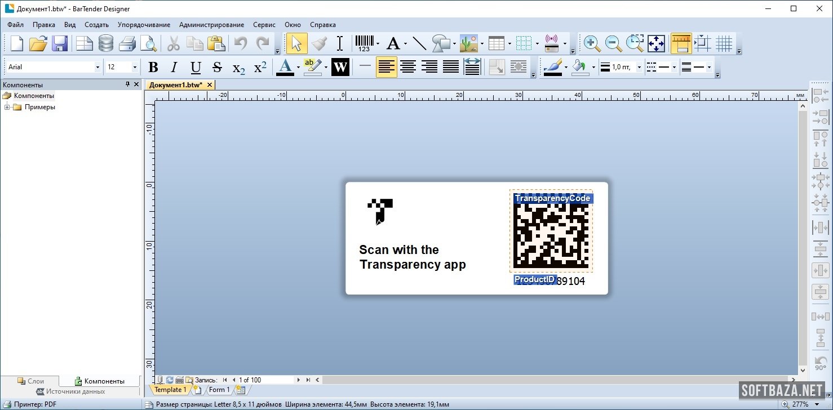Switch to the Form 1 tab
The width and height of the screenshot is (833, 410).
click(x=219, y=390)
